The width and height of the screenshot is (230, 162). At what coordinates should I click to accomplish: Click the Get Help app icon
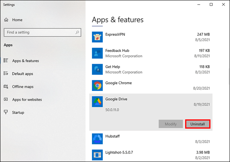click(x=97, y=69)
